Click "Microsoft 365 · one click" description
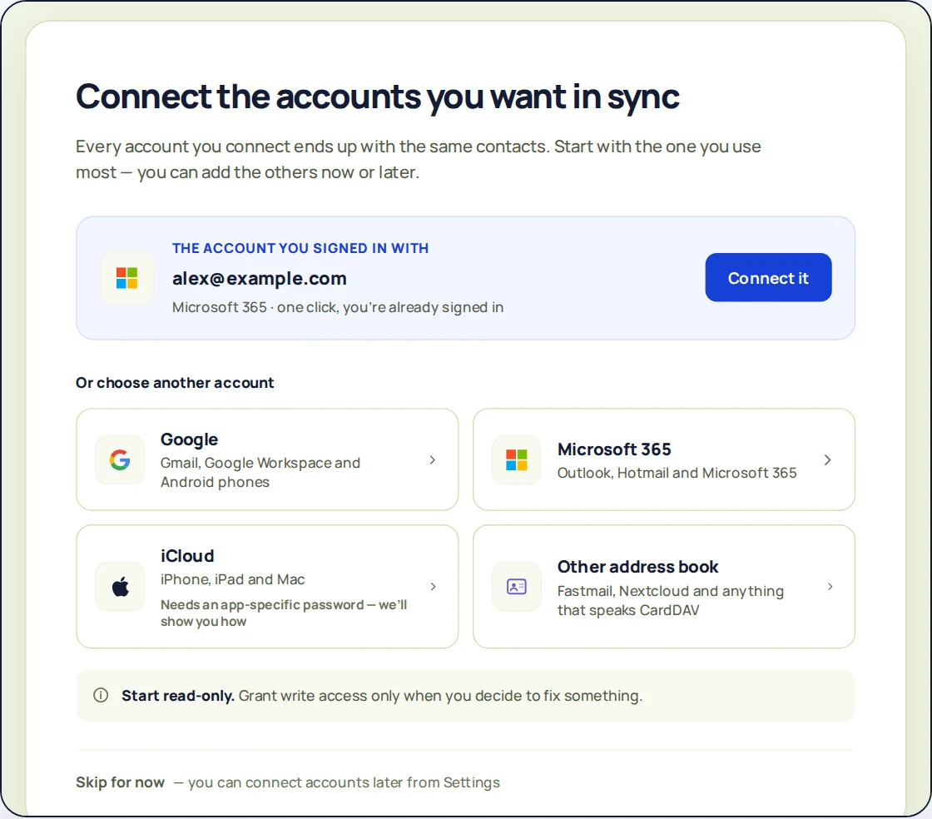The height and width of the screenshot is (819, 932). (338, 307)
